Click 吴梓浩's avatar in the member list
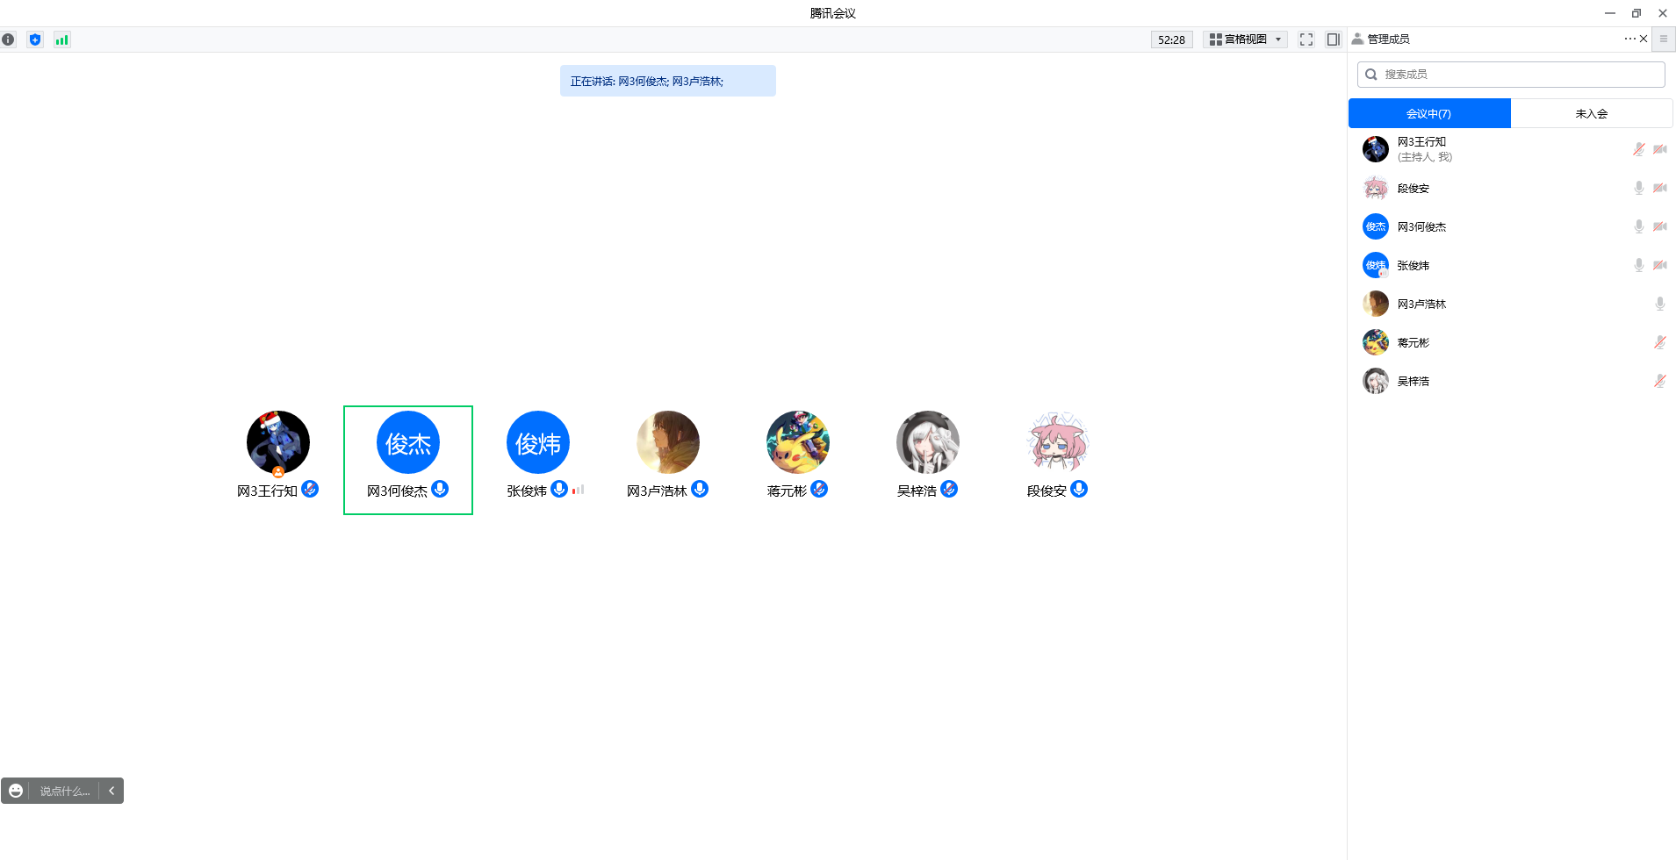Viewport: 1676px width, 860px height. point(1376,381)
